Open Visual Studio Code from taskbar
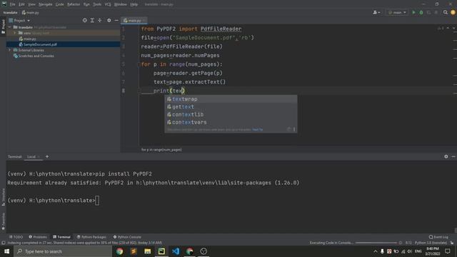Screen dimensions: 457x257 click(x=176, y=251)
